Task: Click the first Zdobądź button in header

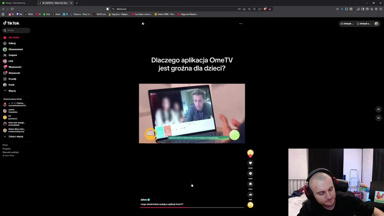Action: coord(347,24)
